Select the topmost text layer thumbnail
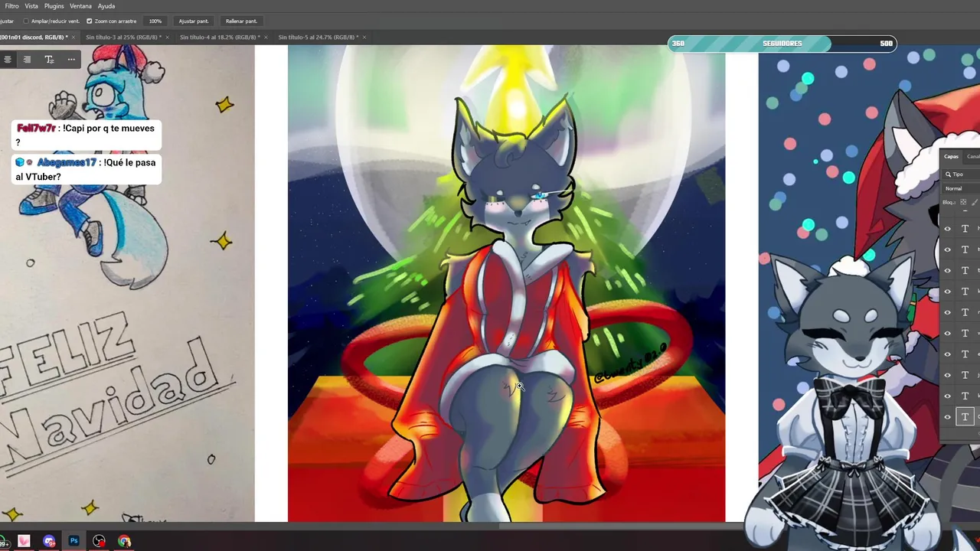This screenshot has height=551, width=980. pyautogui.click(x=965, y=229)
